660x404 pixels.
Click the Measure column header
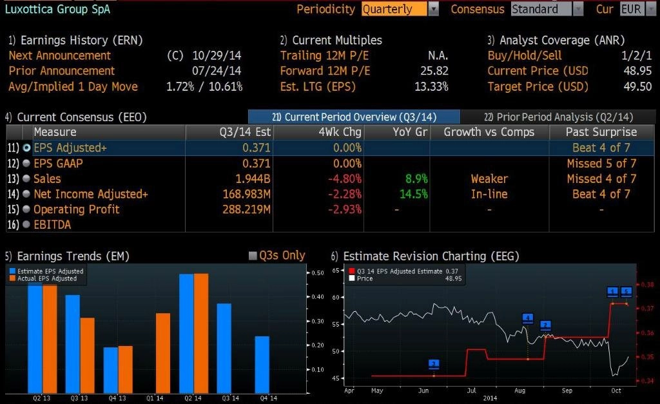109,132
